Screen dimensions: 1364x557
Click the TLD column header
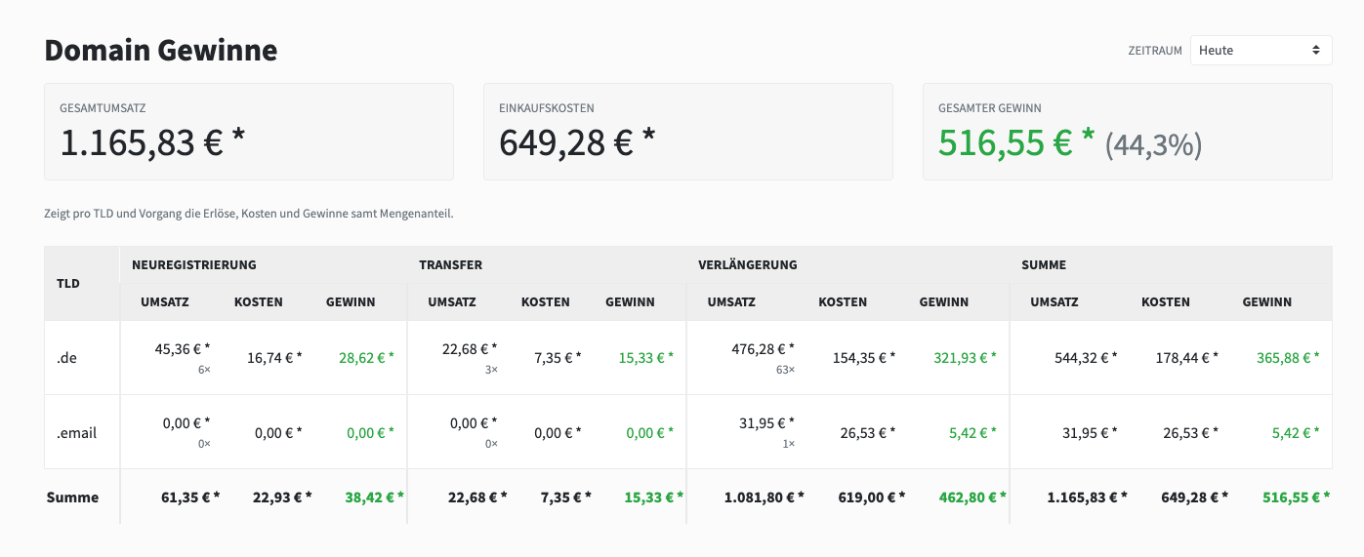point(68,284)
